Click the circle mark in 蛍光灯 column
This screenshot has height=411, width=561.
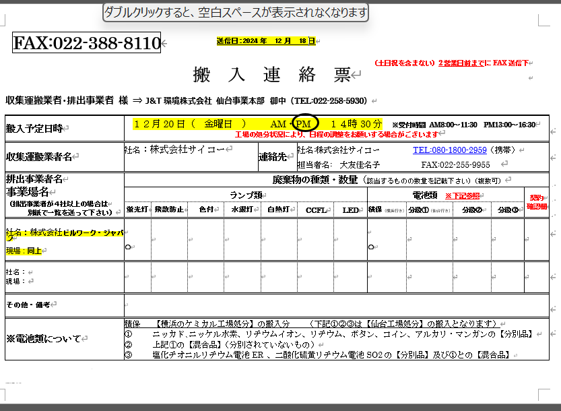[128, 247]
